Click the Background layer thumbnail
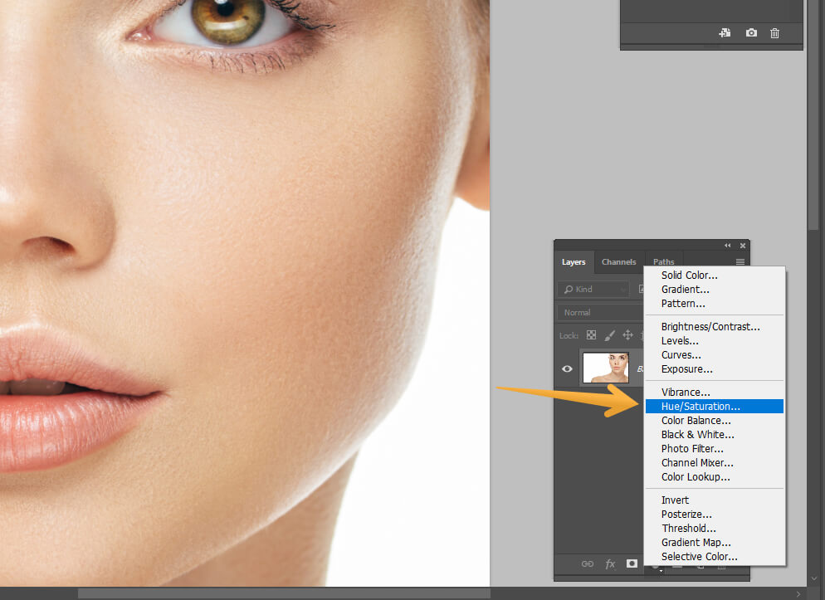 [x=606, y=368]
